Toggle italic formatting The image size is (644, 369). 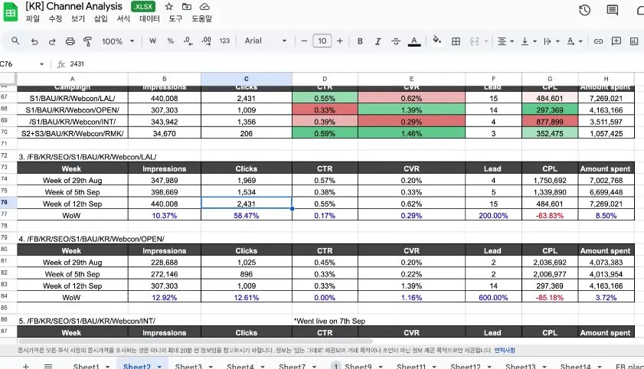point(378,41)
